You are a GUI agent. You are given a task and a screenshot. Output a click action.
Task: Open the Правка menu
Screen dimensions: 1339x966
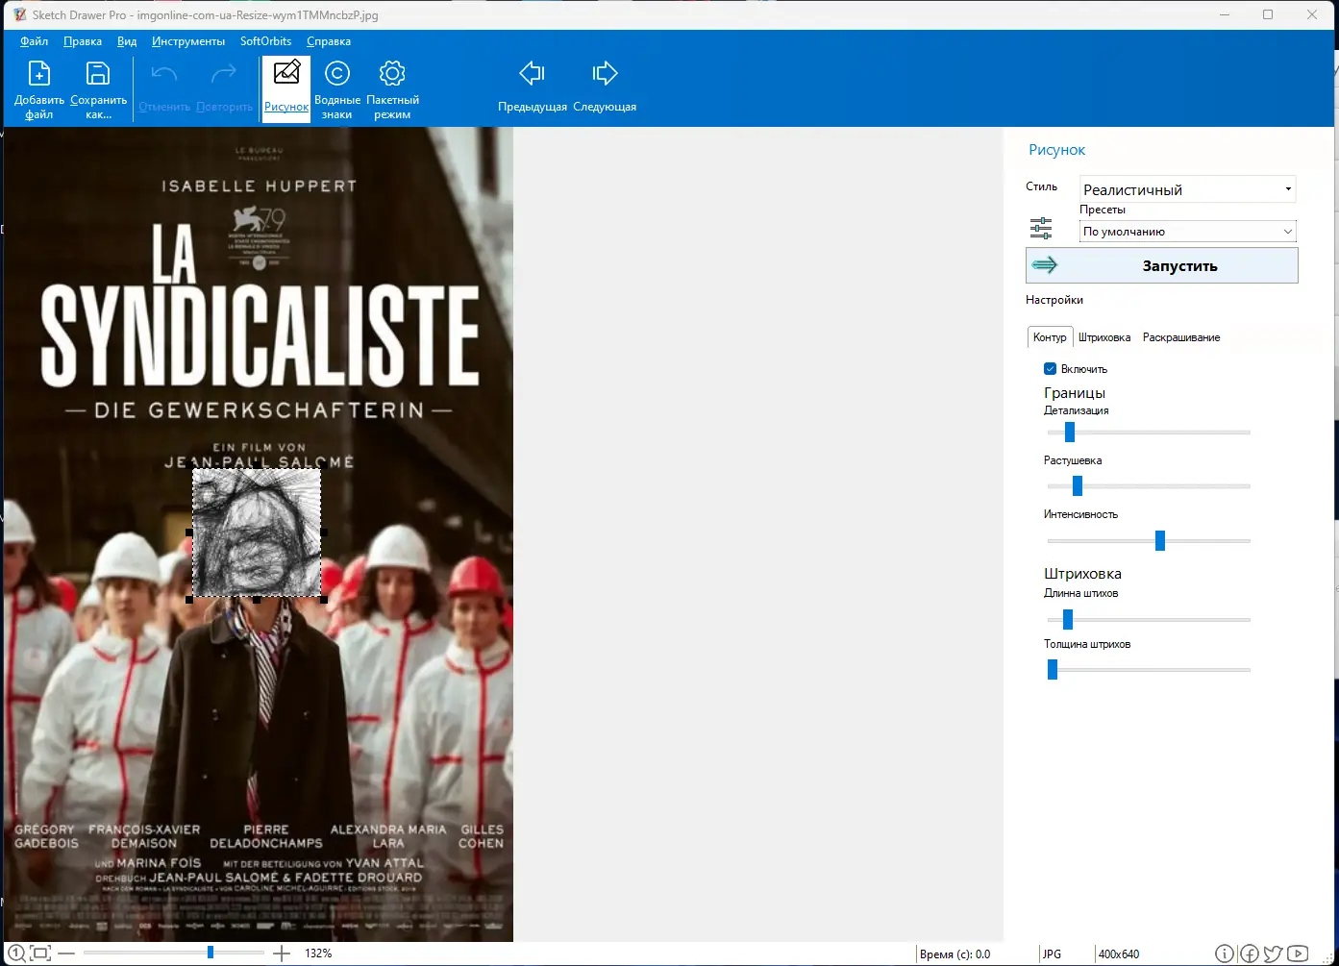point(83,41)
